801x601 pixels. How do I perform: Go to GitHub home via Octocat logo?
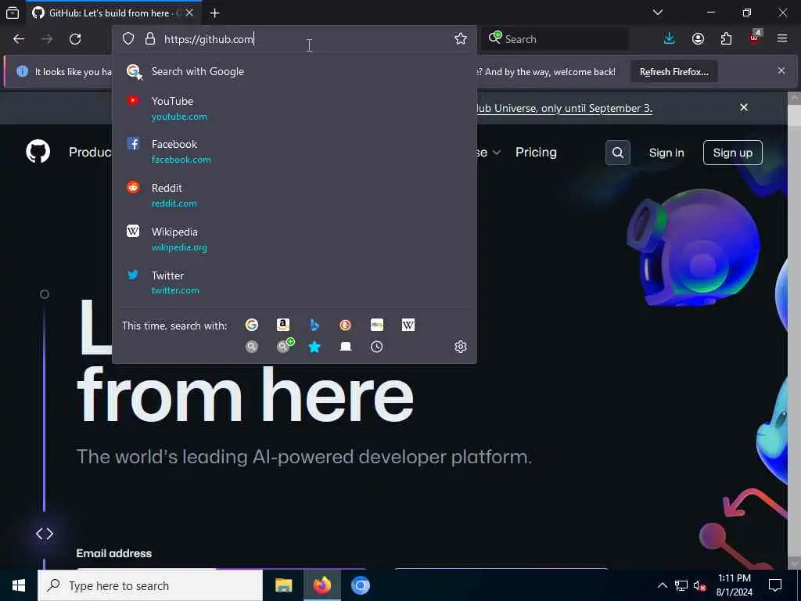38,152
